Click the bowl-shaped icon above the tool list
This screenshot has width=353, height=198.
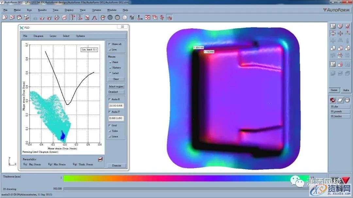347,100
